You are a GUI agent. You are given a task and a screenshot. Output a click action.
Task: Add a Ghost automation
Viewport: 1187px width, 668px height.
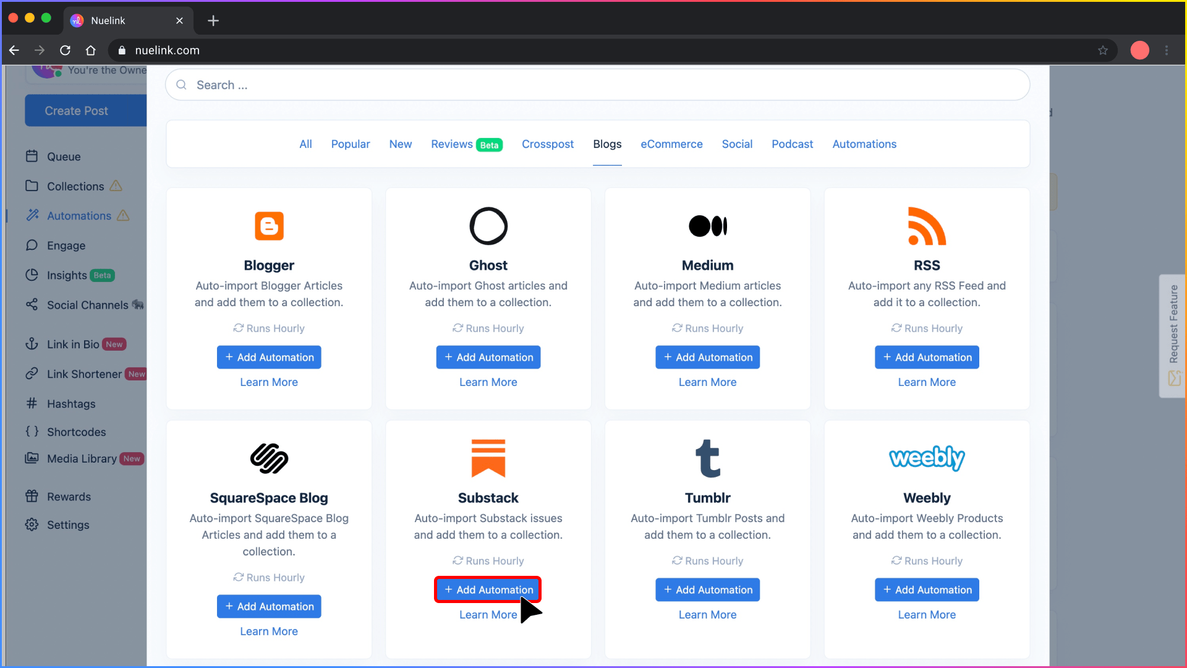tap(488, 357)
